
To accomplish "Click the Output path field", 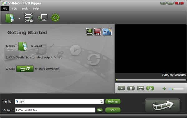I will [55, 110].
